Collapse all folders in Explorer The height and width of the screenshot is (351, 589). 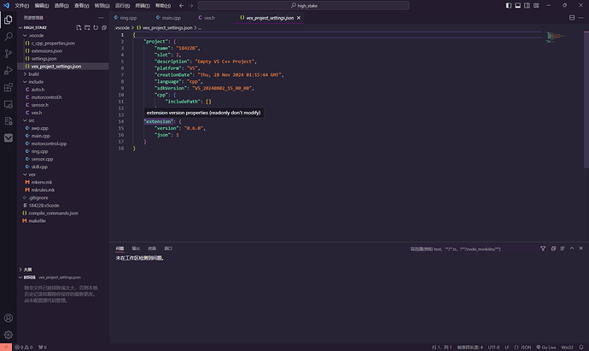(x=104, y=27)
